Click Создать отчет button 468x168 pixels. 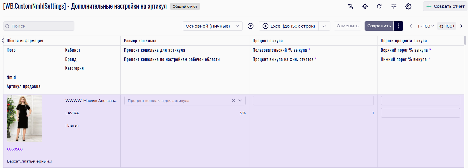click(445, 6)
